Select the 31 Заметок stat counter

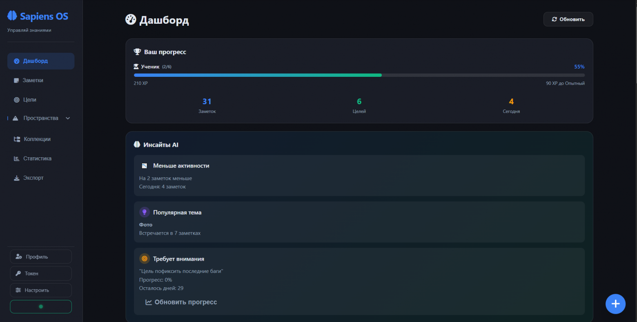207,105
